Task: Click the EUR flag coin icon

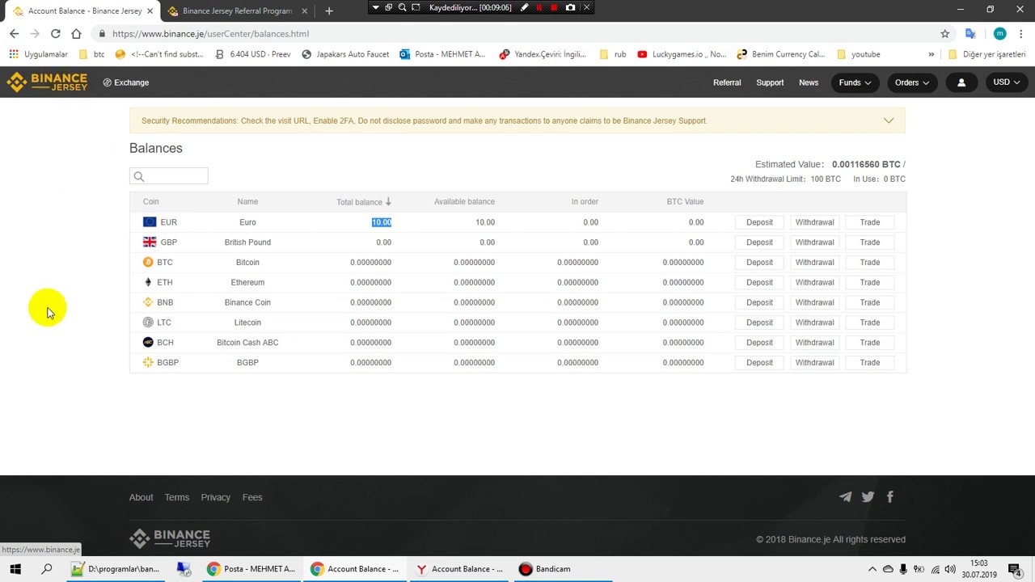Action: [x=150, y=222]
